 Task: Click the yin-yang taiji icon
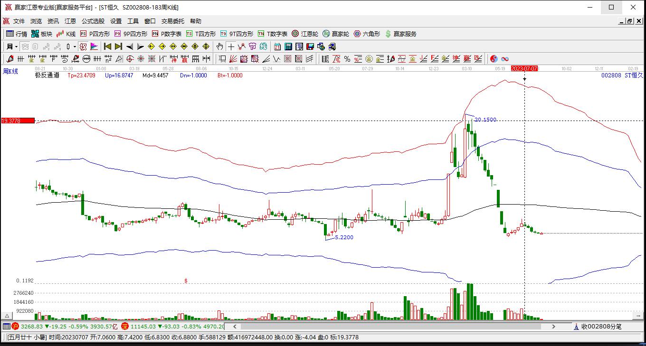pos(494,59)
